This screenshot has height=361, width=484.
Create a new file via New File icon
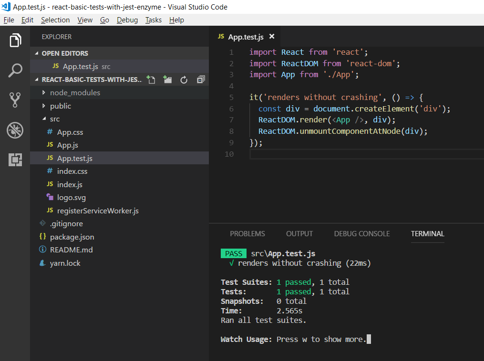[151, 80]
